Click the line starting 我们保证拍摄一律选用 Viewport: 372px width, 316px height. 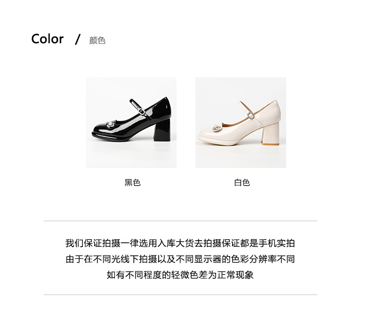tap(180, 243)
